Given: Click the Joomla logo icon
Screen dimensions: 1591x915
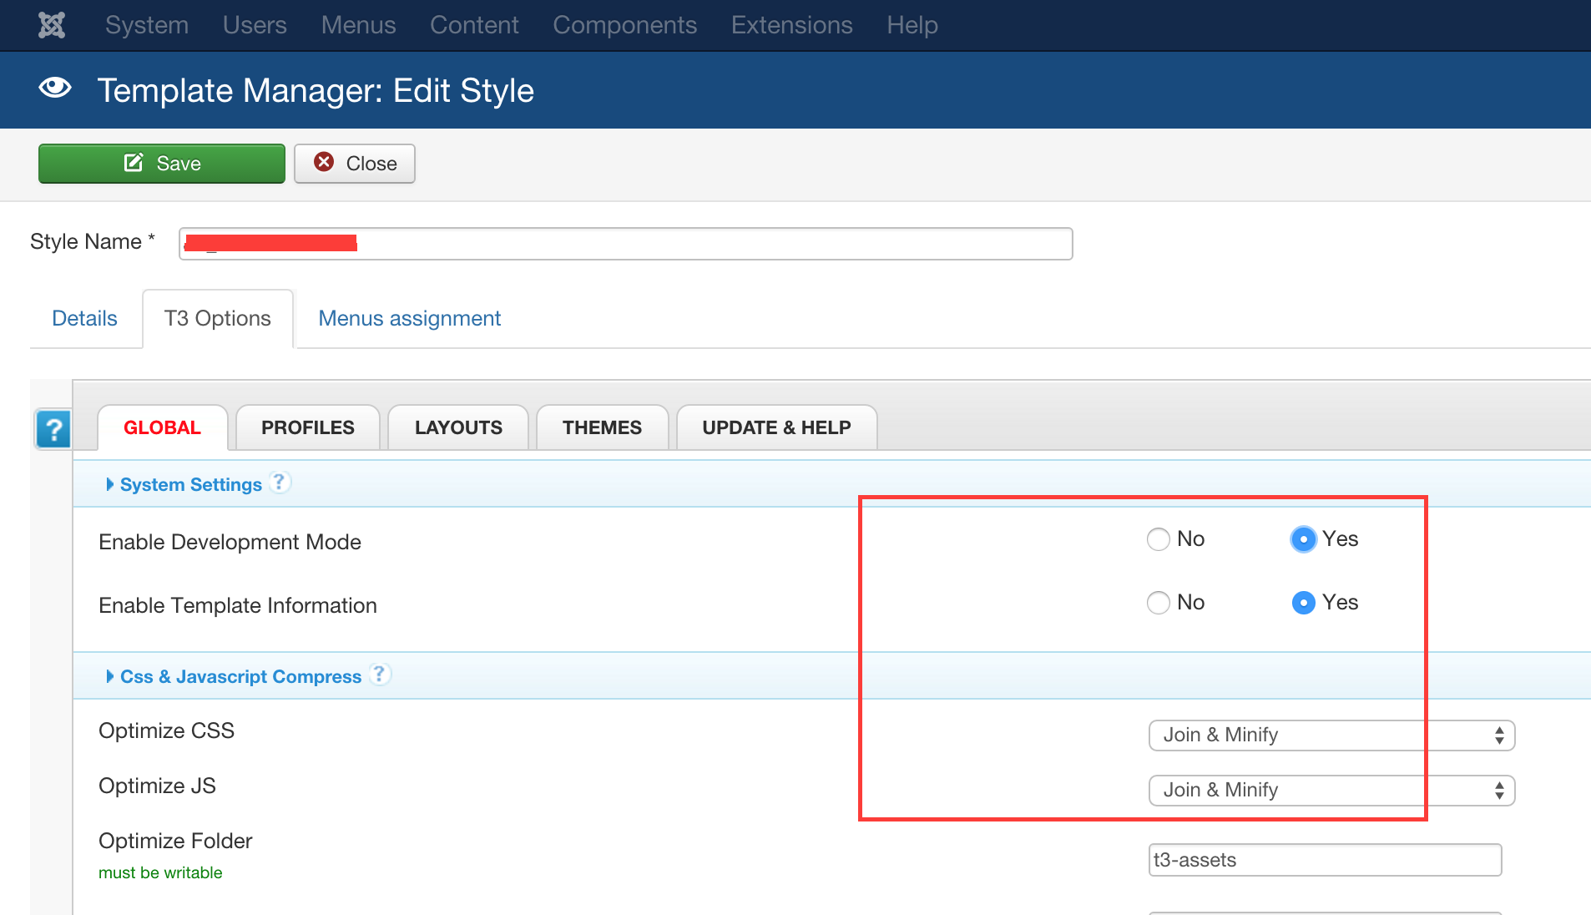Looking at the screenshot, I should (x=52, y=25).
